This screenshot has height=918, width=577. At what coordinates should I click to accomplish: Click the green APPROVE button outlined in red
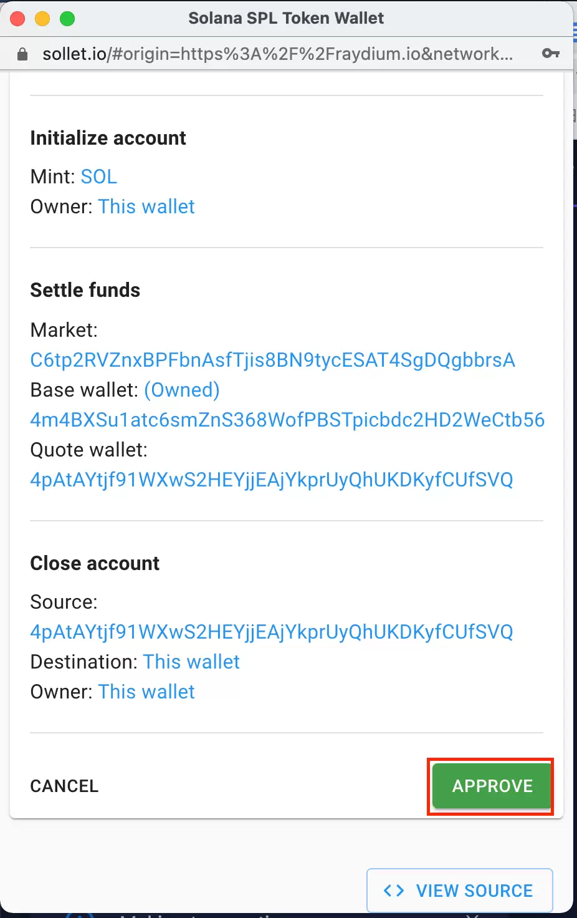click(490, 786)
